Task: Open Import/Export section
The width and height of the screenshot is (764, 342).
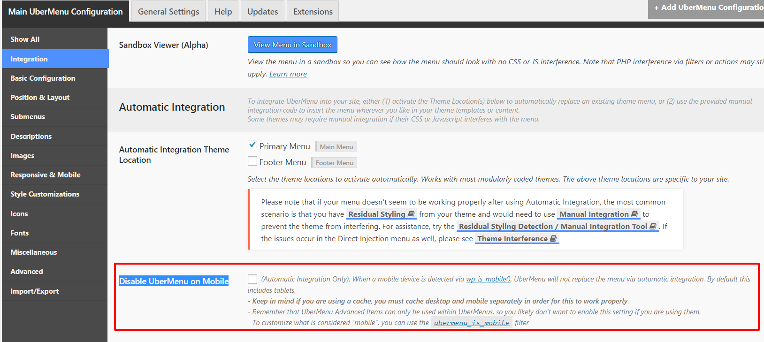Action: pos(54,291)
